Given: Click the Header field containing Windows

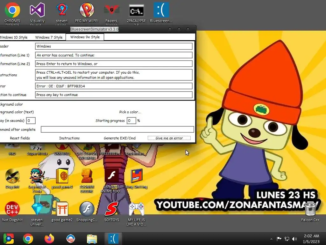Looking at the screenshot, I should tap(114, 46).
